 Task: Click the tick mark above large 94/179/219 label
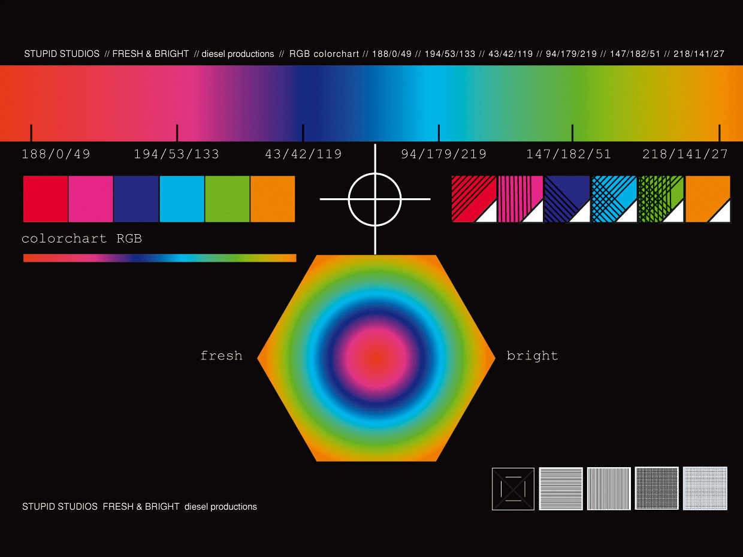point(439,133)
